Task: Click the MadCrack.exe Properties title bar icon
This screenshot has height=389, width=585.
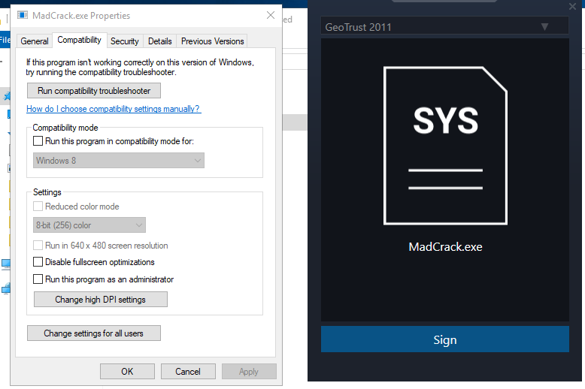Action: [x=21, y=15]
